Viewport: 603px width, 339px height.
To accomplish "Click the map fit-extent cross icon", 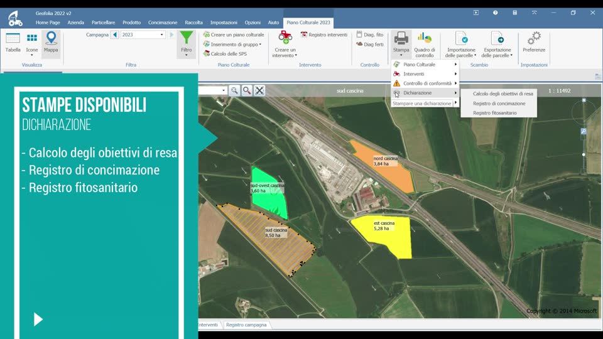I will tap(259, 90).
